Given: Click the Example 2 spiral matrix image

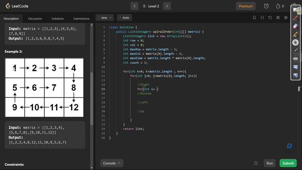Looking at the screenshot, I should 44,88.
